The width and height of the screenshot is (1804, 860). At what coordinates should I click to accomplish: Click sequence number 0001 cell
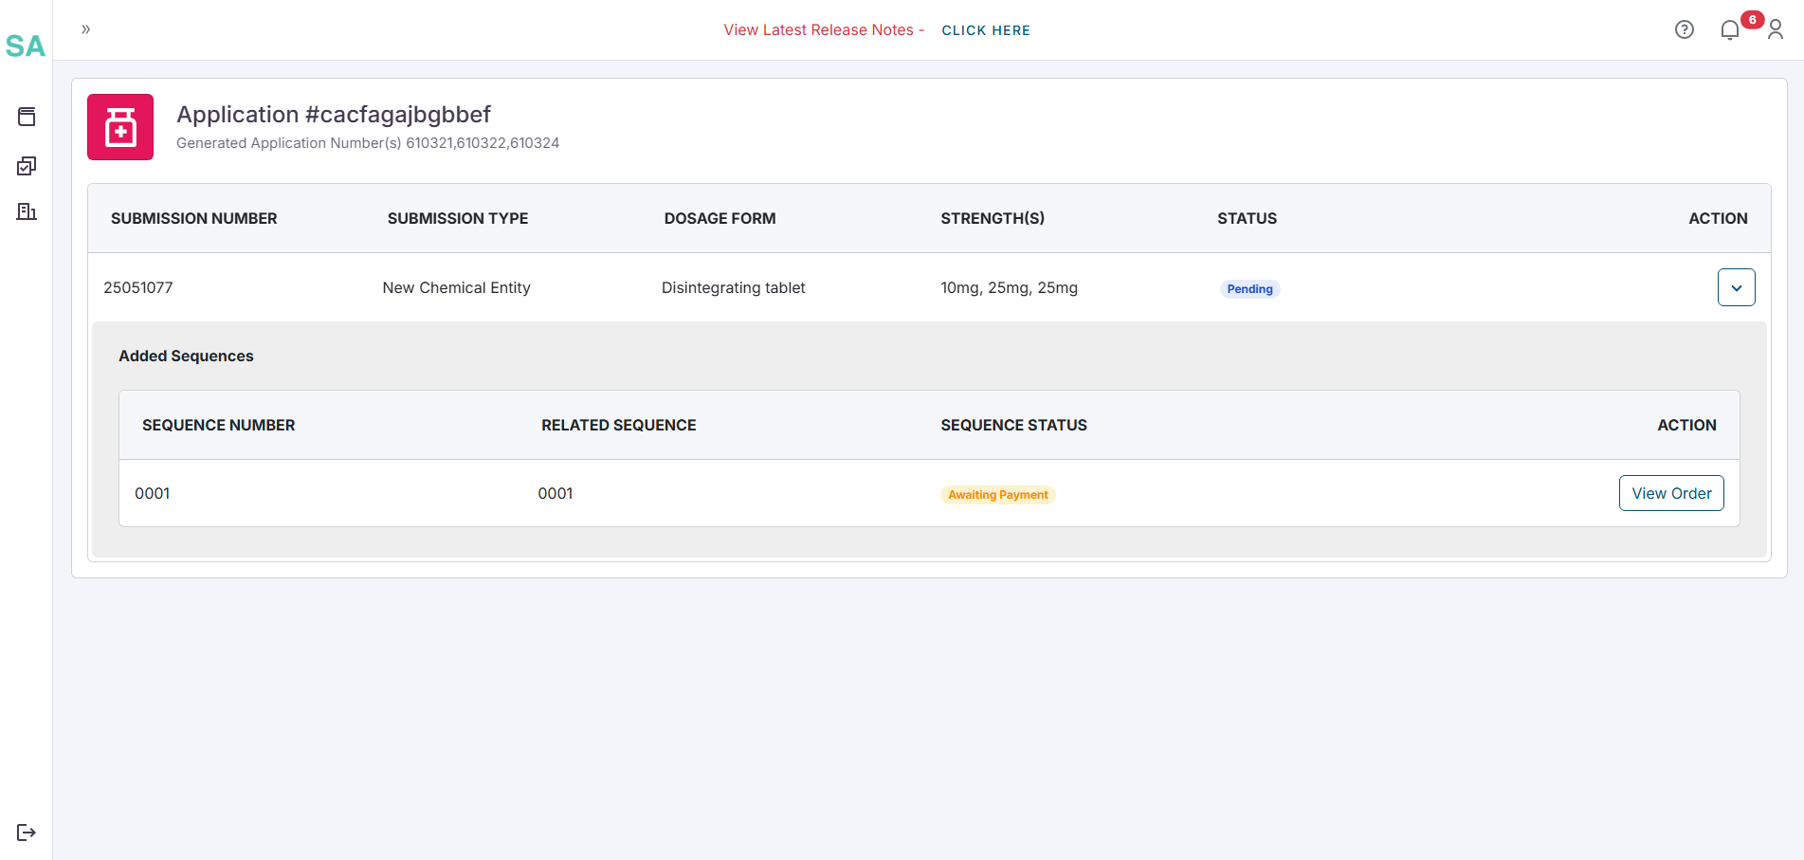coord(152,493)
